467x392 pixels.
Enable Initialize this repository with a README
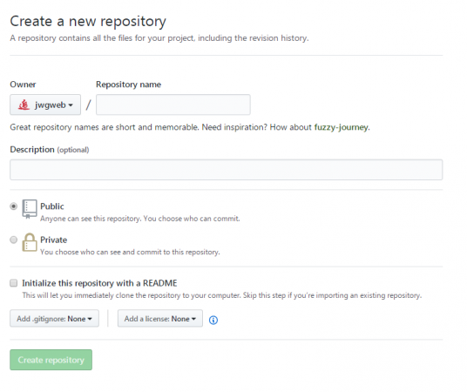13,283
